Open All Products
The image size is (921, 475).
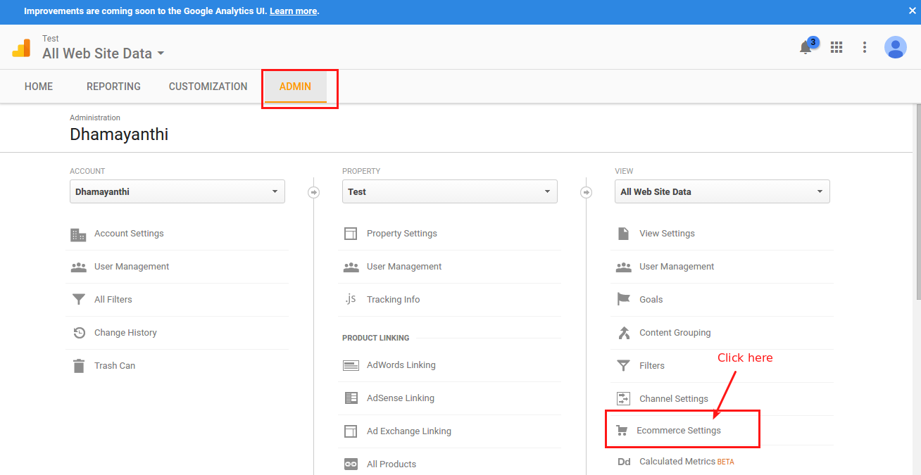coord(391,464)
